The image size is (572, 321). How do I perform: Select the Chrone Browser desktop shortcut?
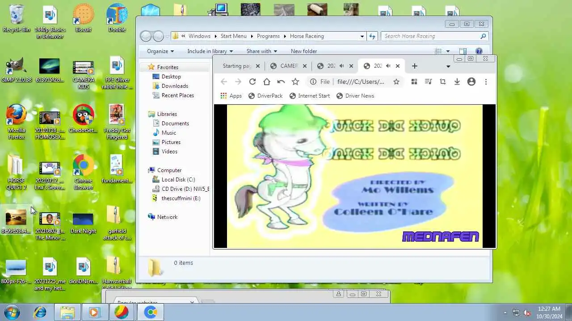(84, 172)
